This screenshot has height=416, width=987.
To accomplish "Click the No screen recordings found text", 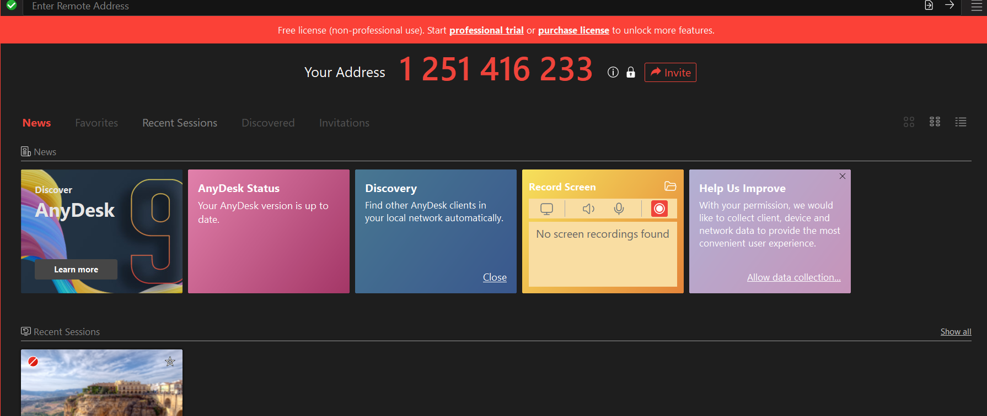I will pyautogui.click(x=603, y=234).
